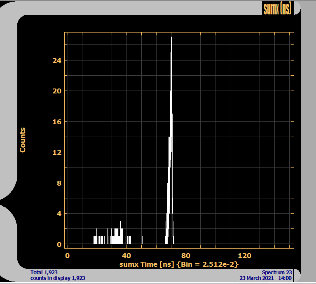Image resolution: width=316 pixels, height=284 pixels.
Task: Click the isolated count bar near 100 ns
Action: click(216, 240)
